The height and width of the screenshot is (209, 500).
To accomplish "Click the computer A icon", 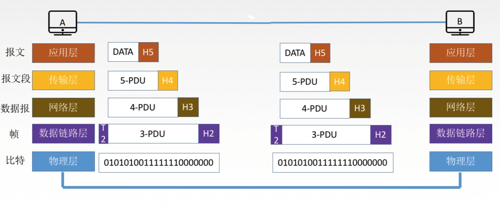I will coord(63,23).
